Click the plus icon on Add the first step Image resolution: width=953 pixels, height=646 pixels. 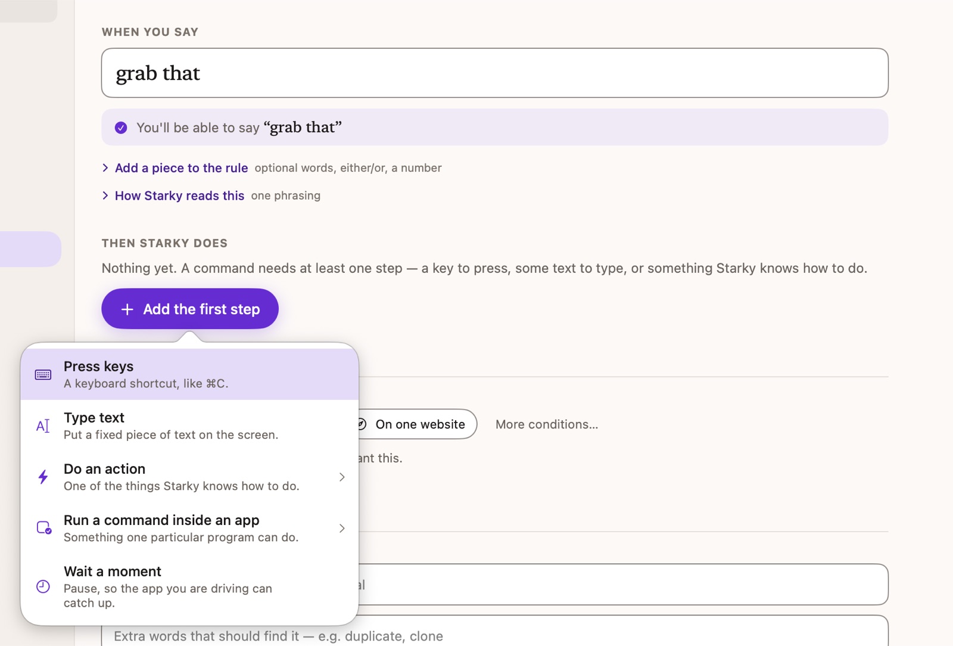127,309
